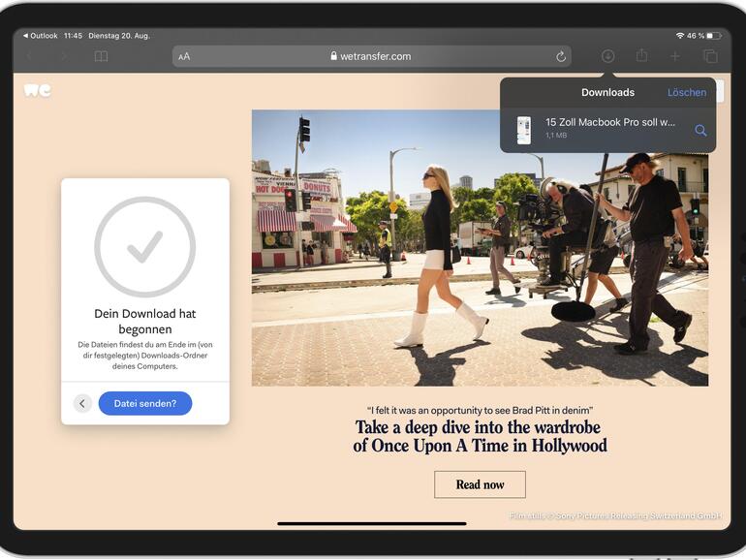Screen dimensions: 746x560
Task: Tap the Downloads popover title
Action: click(607, 92)
